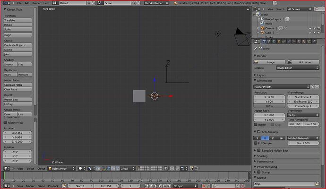This screenshot has width=326, height=189.
Task: Open the Object Mode dropdown
Action: 61,168
